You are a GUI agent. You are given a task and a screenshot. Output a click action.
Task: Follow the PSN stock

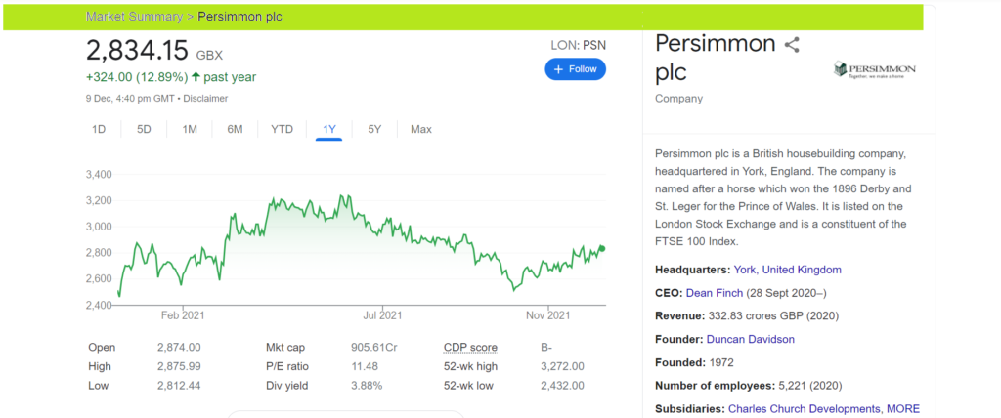pos(575,69)
